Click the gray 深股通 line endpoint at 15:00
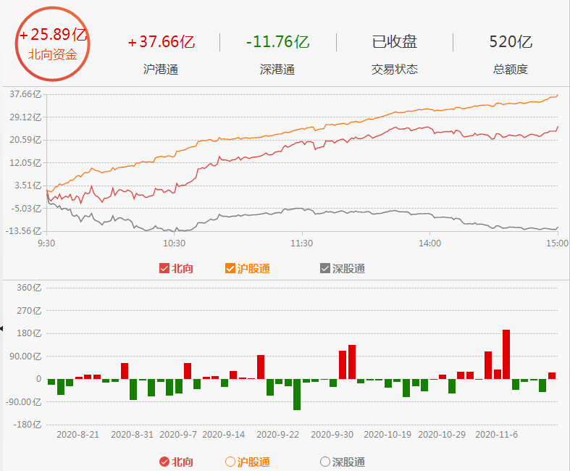The height and width of the screenshot is (471, 570). [x=557, y=228]
